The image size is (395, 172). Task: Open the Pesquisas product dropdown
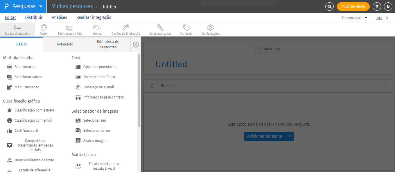point(23,6)
